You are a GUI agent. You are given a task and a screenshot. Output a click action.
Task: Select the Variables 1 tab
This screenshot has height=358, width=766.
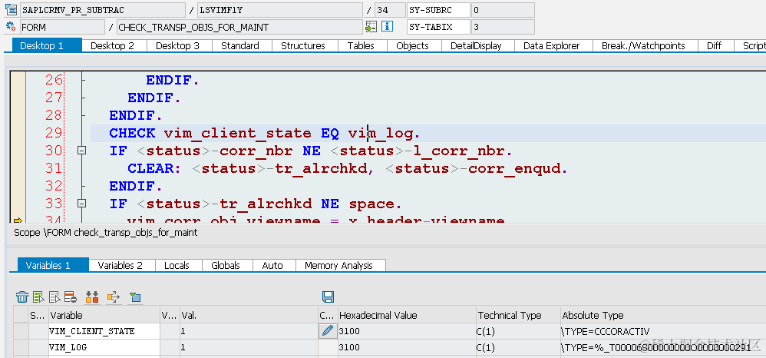tap(53, 265)
